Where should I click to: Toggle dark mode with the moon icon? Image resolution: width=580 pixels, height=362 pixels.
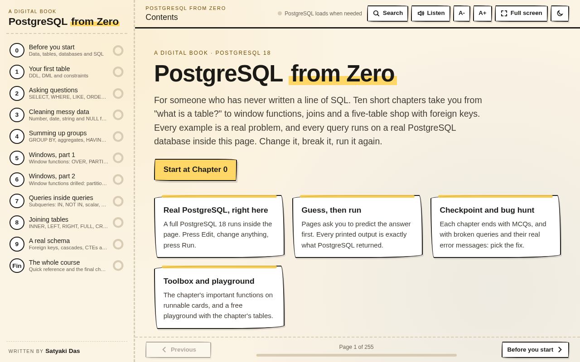(560, 14)
